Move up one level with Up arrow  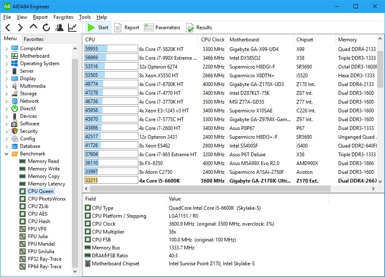33,27
